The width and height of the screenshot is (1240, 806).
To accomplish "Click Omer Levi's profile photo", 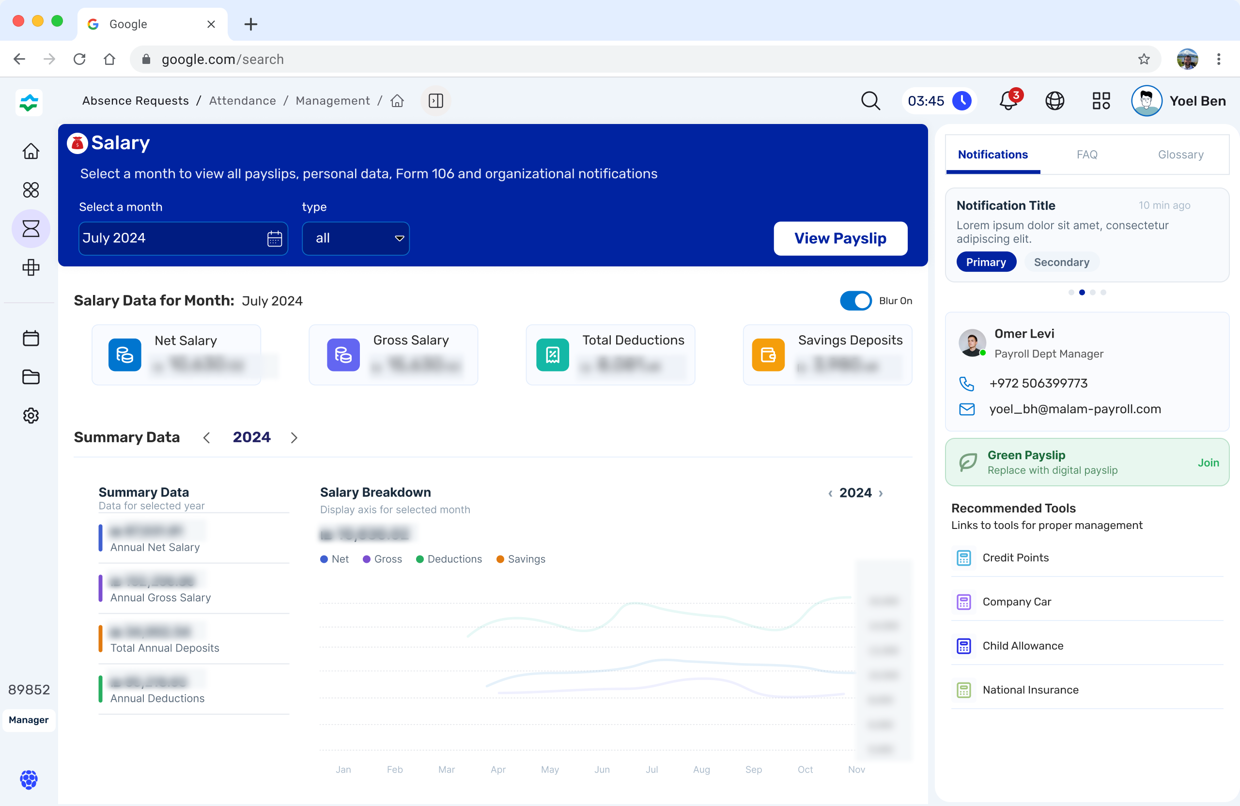I will pyautogui.click(x=972, y=342).
